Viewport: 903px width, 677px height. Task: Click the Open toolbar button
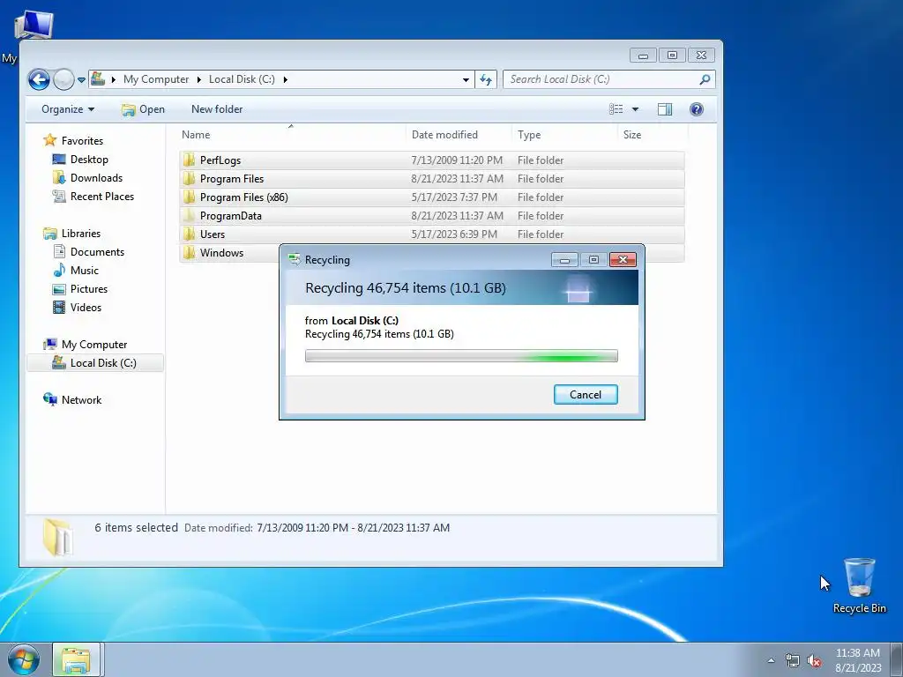pyautogui.click(x=144, y=109)
